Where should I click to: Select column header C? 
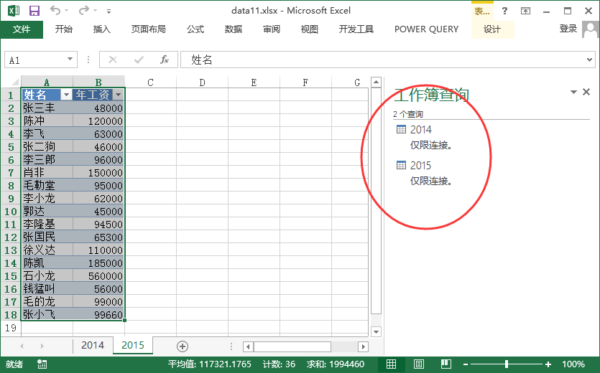150,82
